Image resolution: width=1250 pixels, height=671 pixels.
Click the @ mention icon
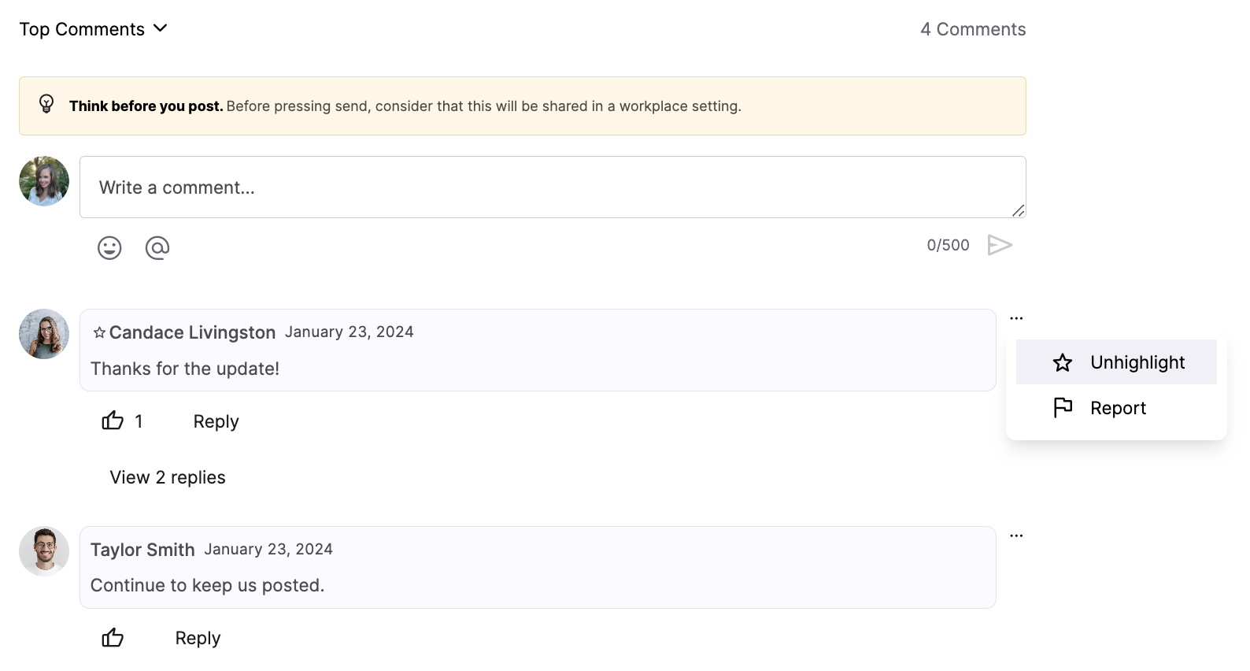[157, 248]
